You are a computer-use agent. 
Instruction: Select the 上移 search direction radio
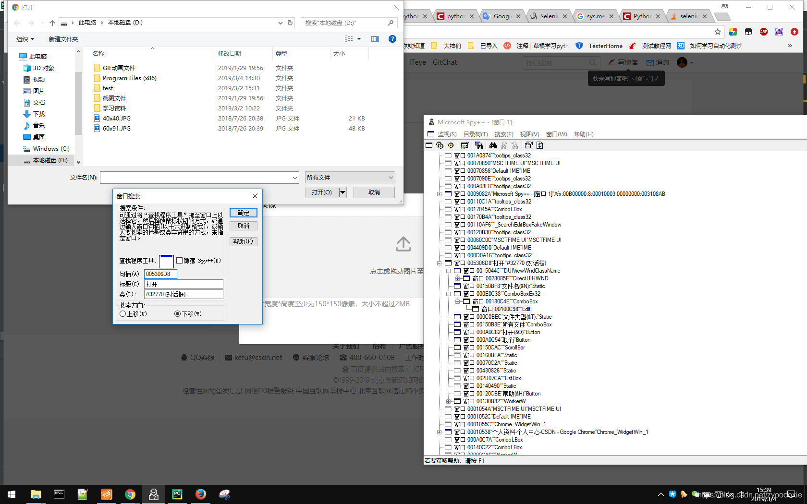(123, 314)
